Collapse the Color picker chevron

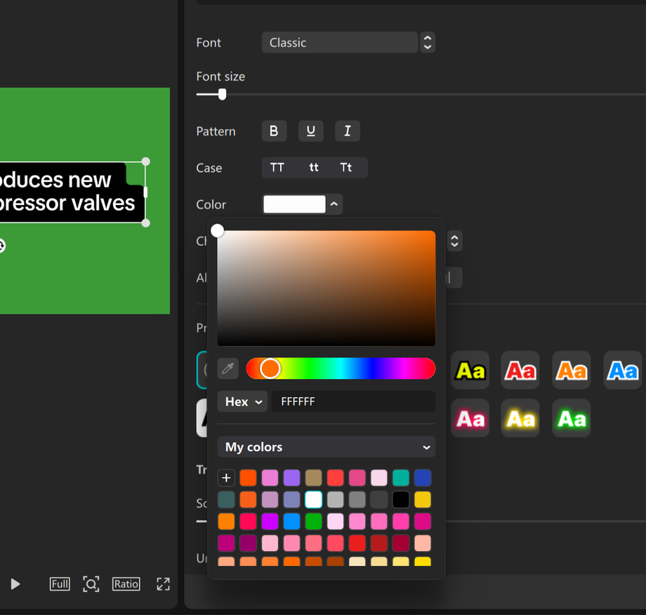(334, 204)
